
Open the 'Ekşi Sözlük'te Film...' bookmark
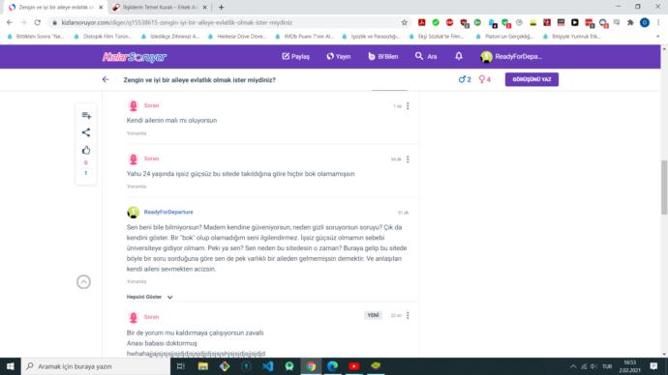[x=437, y=37]
